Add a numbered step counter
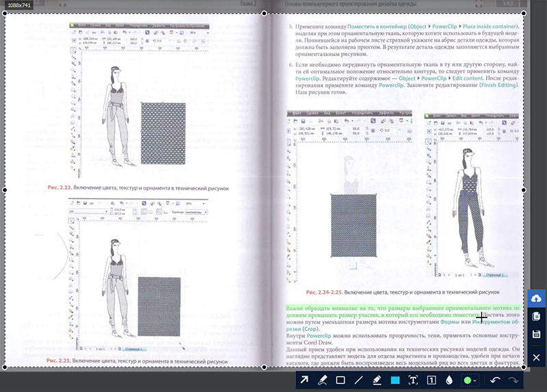This screenshot has width=547, height=392. click(431, 380)
